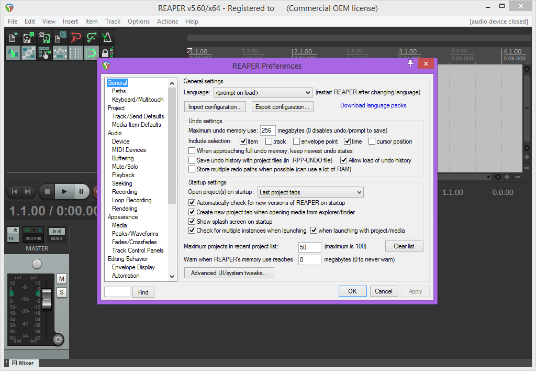
Task: Open the Options menu
Action: tap(139, 21)
